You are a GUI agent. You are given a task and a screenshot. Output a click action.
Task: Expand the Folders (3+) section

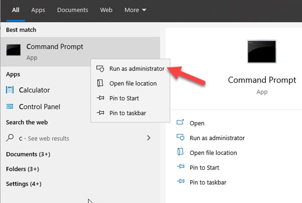pyautogui.click(x=23, y=169)
